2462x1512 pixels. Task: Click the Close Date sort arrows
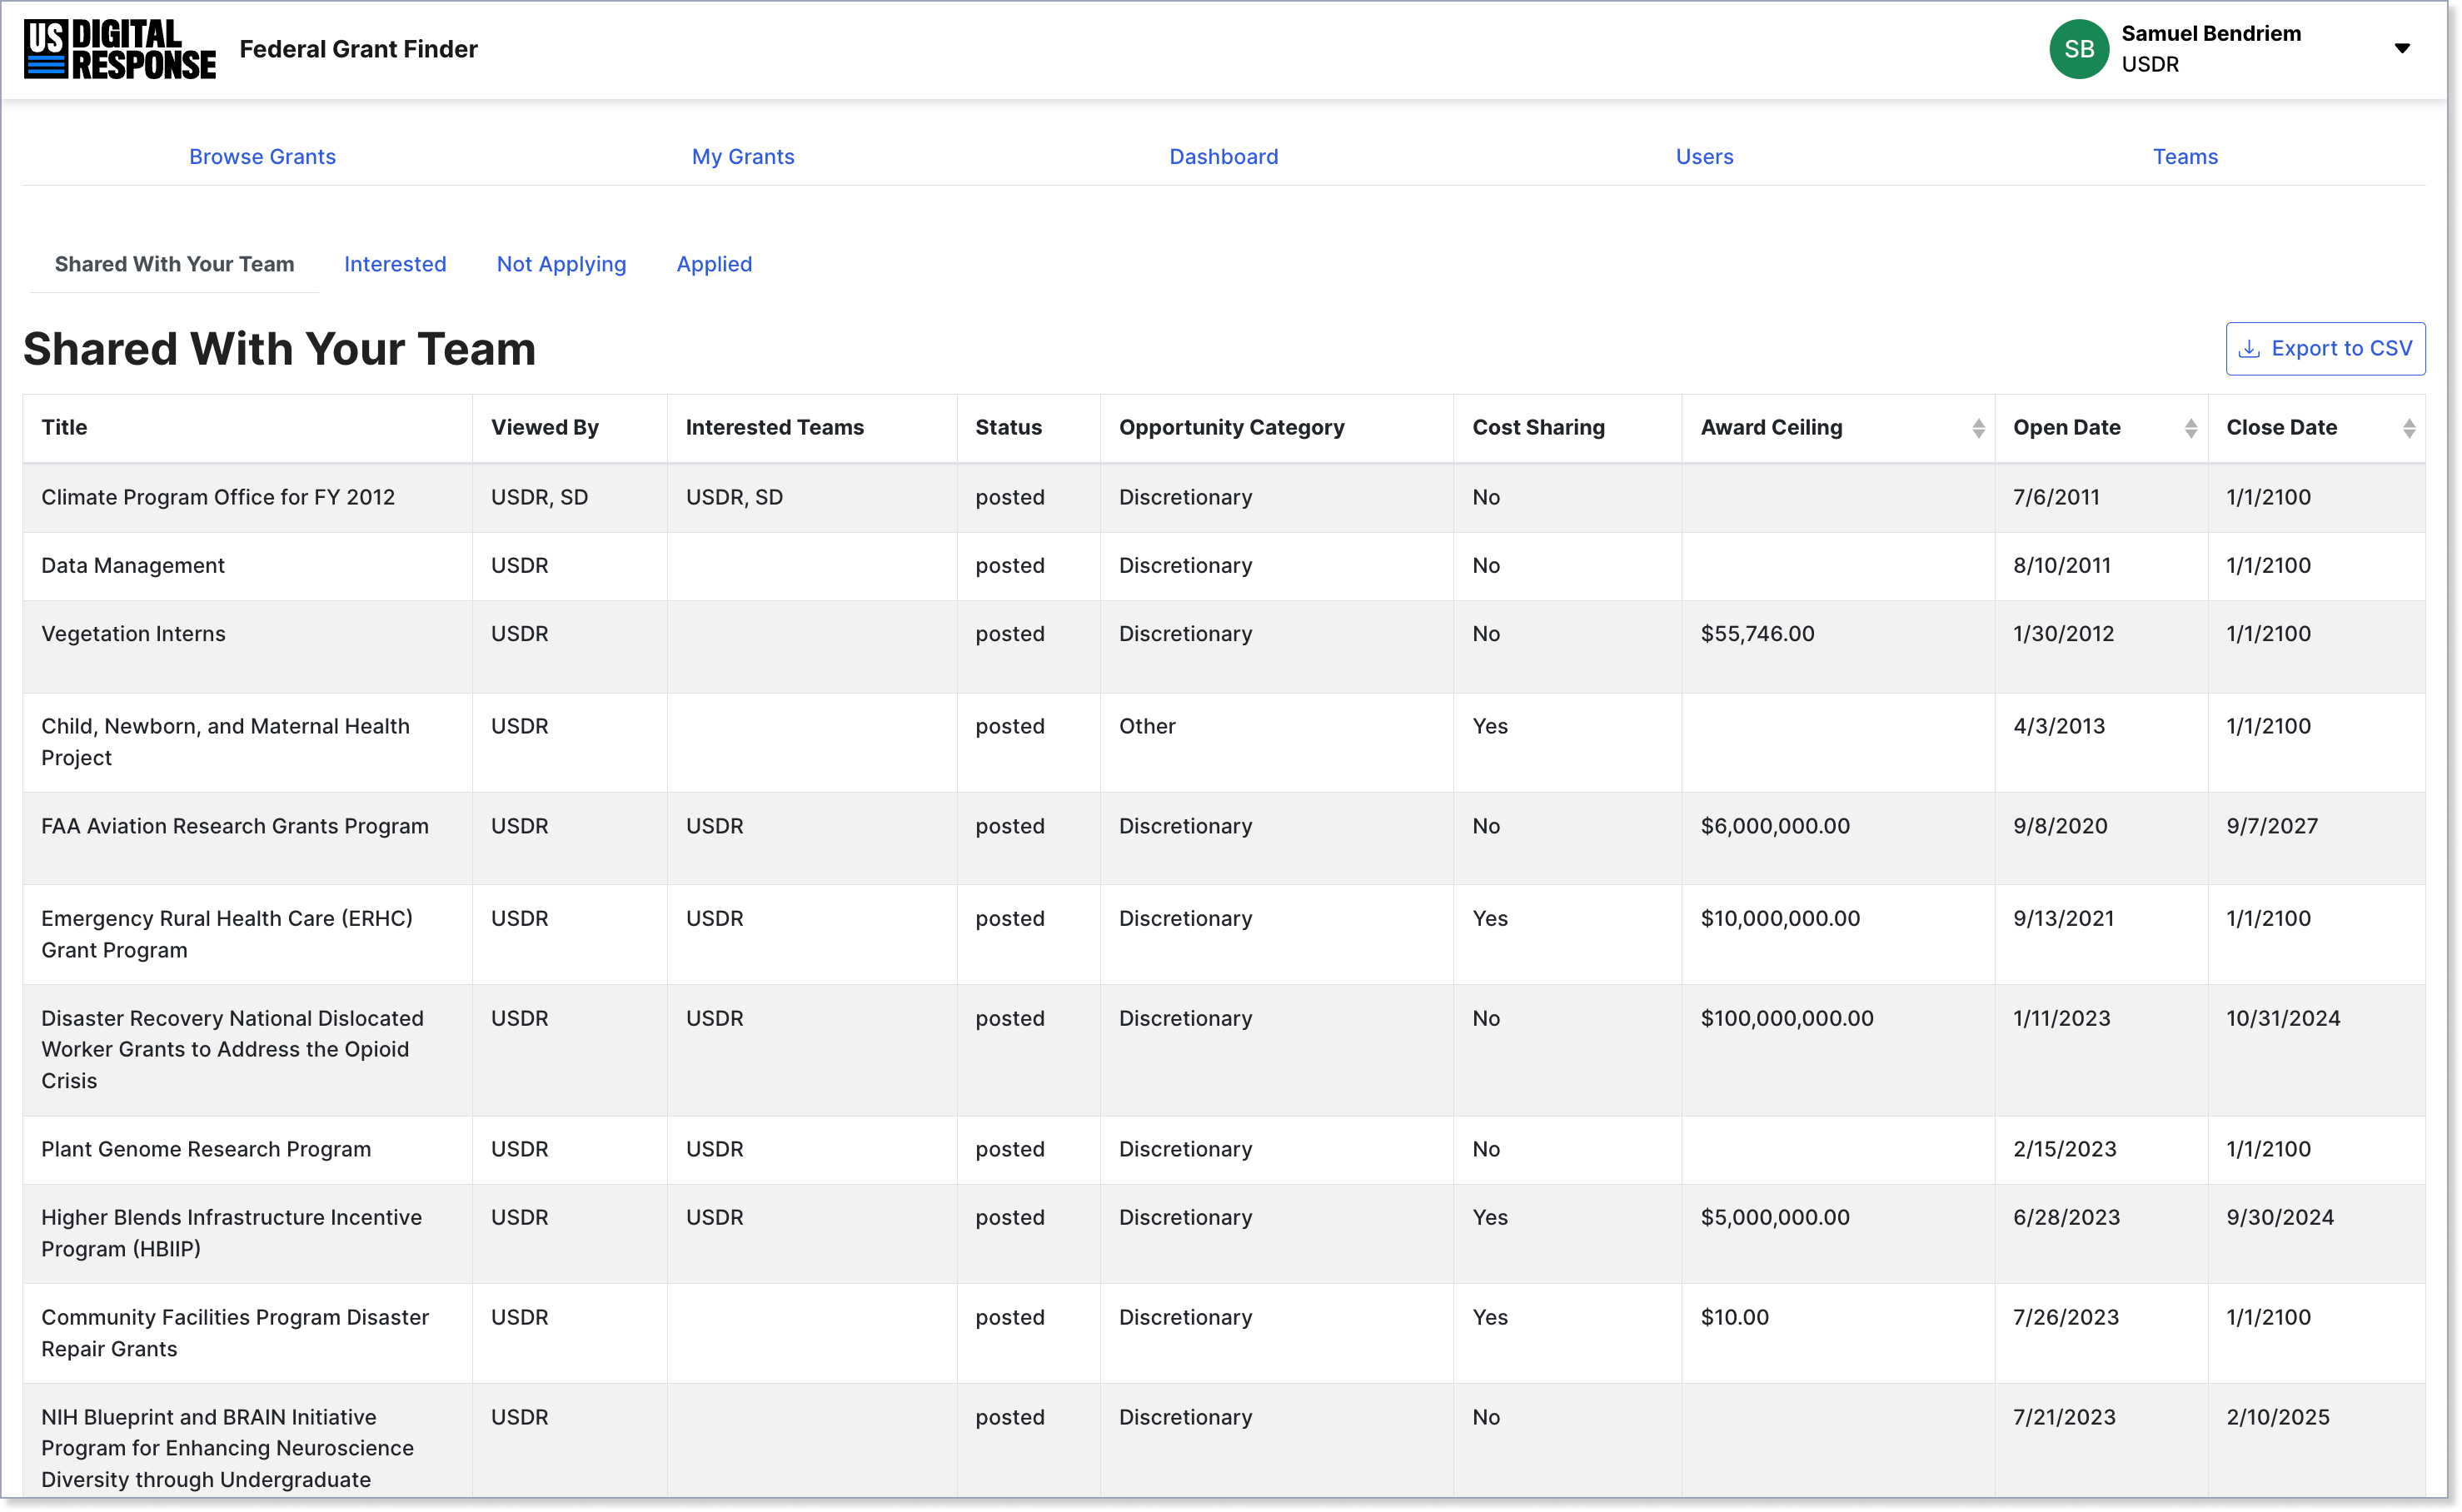point(2407,428)
